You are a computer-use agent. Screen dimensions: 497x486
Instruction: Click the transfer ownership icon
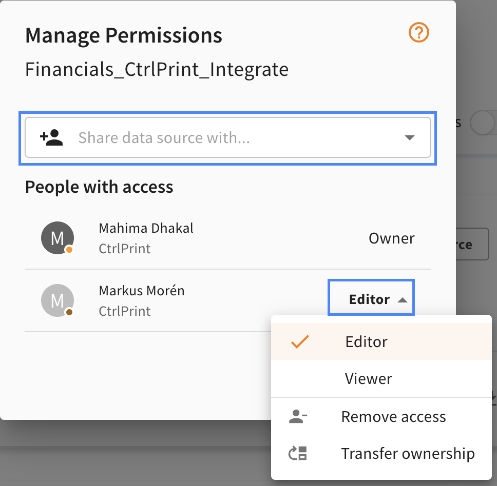[x=298, y=453]
